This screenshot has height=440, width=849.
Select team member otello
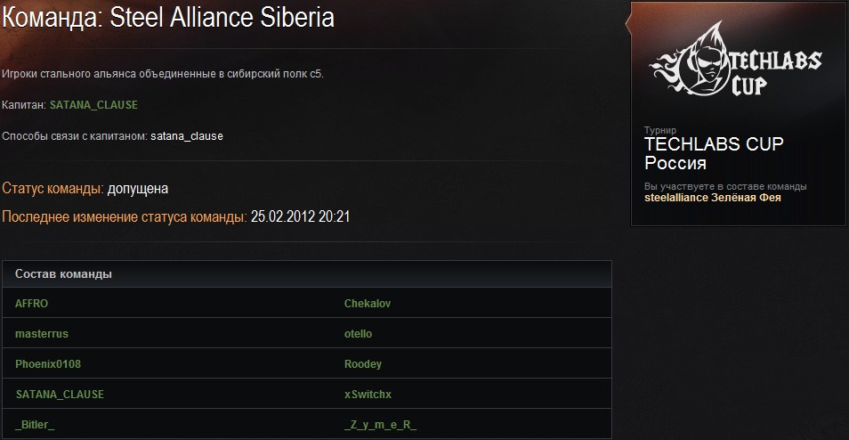(x=358, y=334)
